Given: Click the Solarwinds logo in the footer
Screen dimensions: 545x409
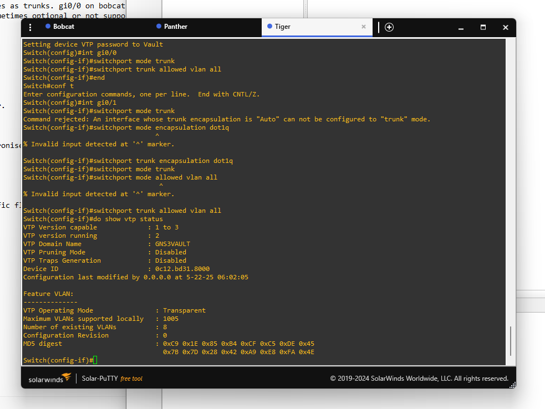Looking at the screenshot, I should pos(50,378).
